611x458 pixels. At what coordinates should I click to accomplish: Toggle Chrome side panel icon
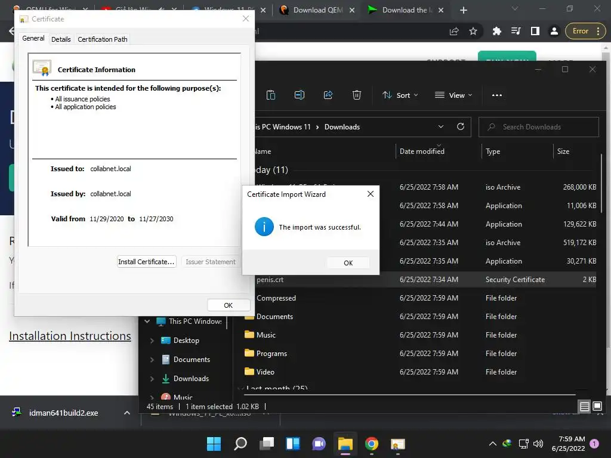(x=535, y=31)
